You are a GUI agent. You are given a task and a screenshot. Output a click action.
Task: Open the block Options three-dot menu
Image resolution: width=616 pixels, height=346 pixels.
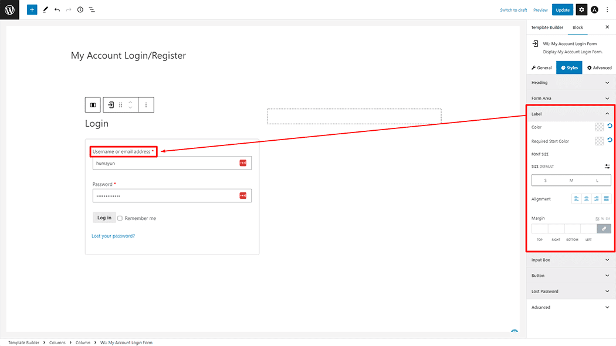[146, 105]
